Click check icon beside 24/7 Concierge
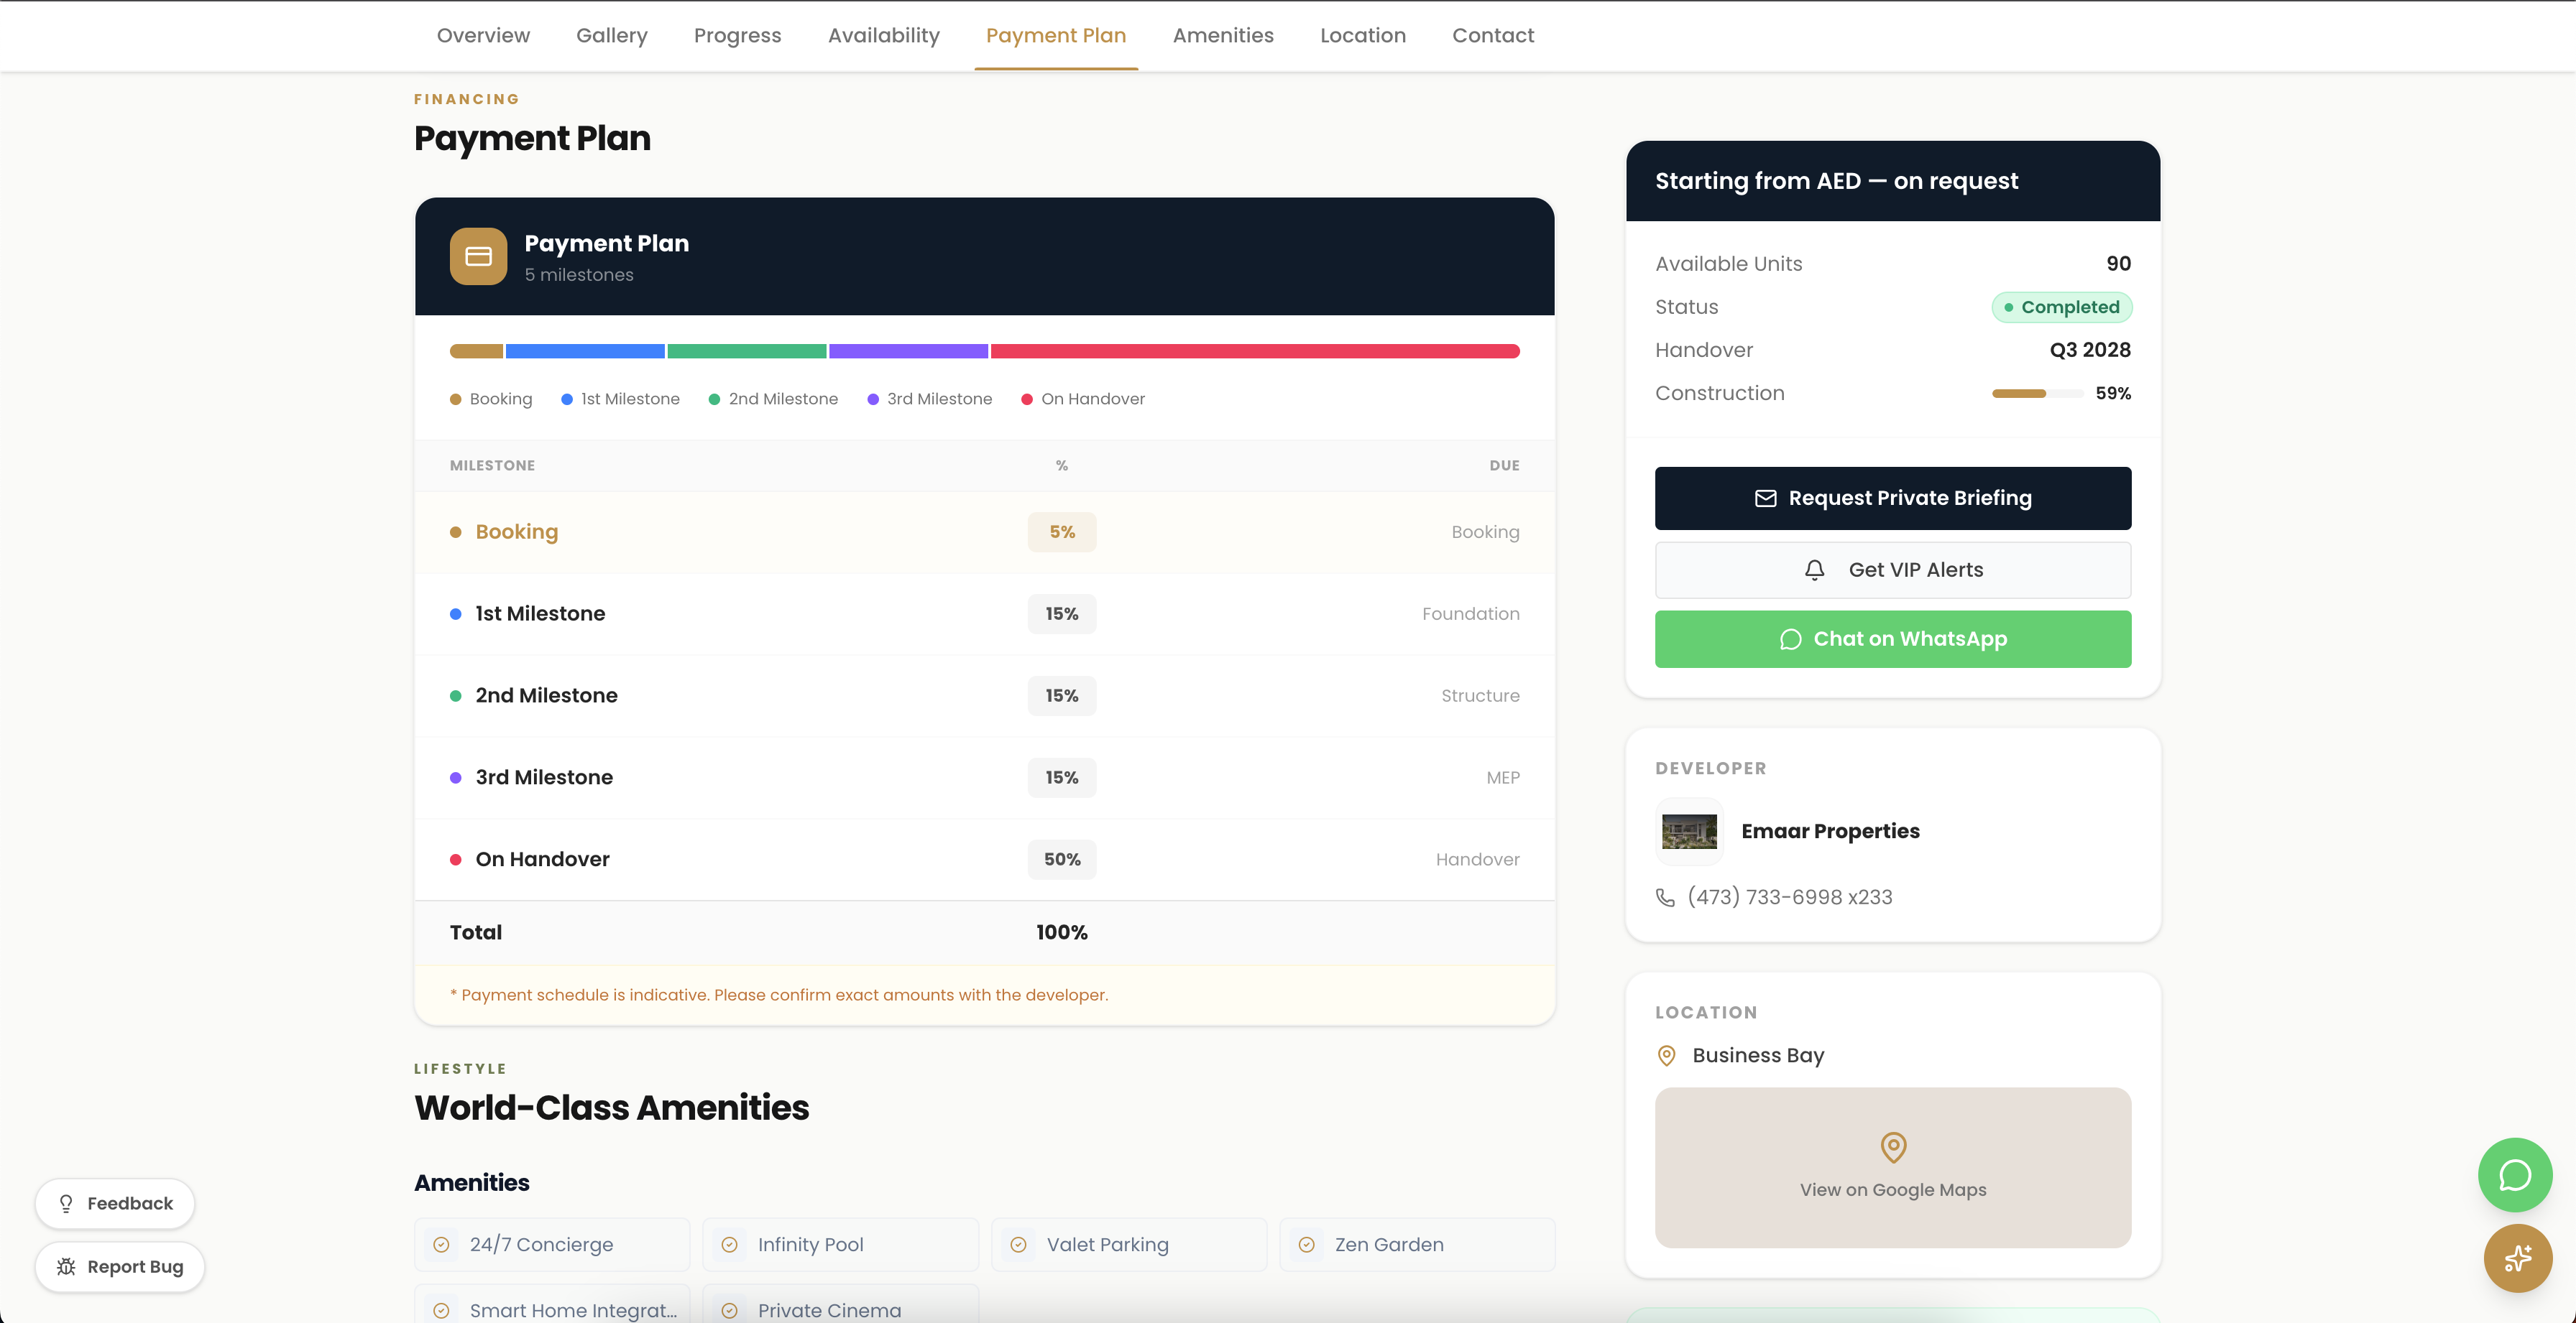 (x=441, y=1245)
